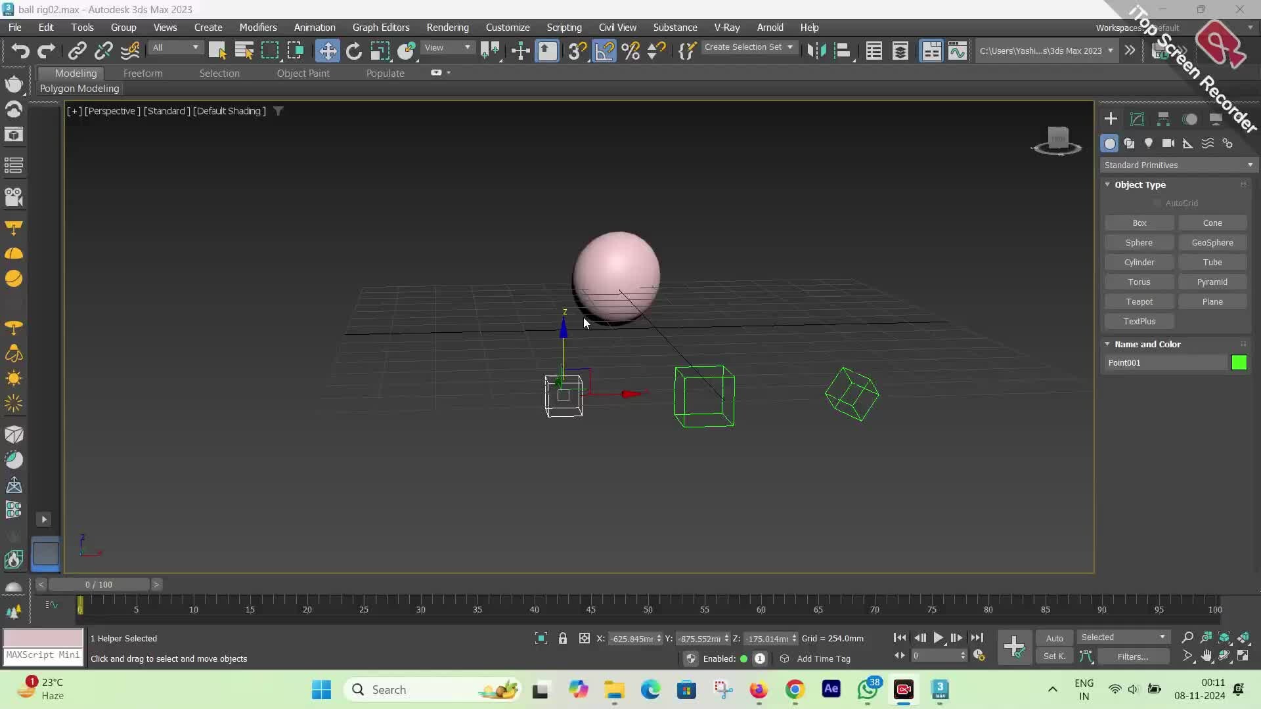Viewport: 1261px width, 709px height.
Task: Toggle the animation Enabled indicator
Action: (743, 659)
